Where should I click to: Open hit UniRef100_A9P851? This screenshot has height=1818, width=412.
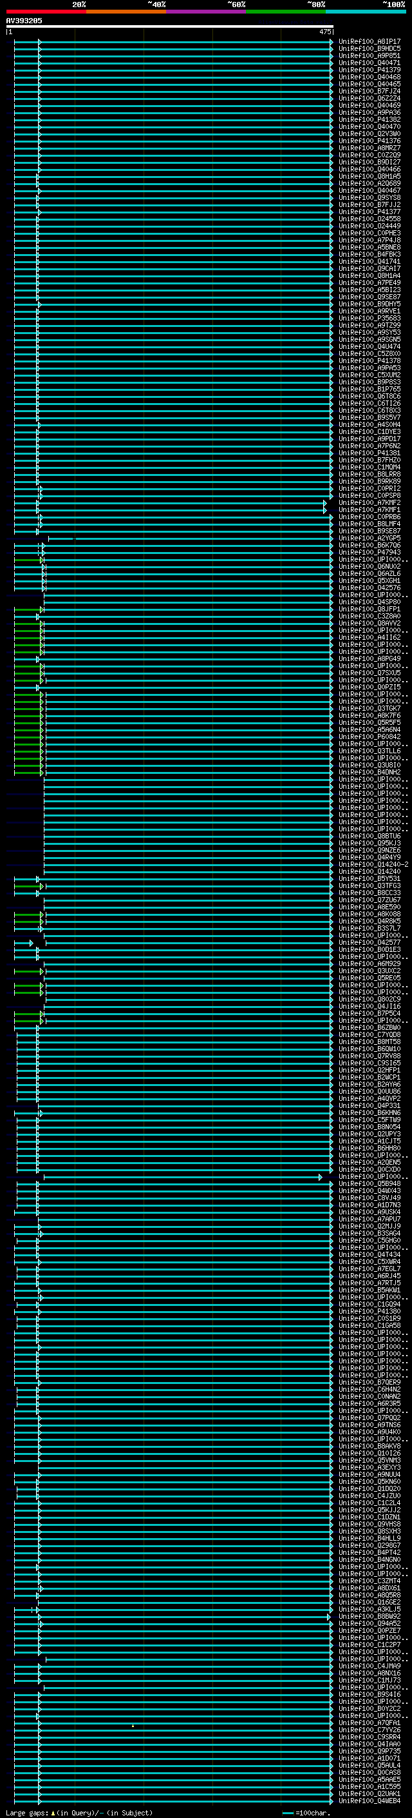(x=369, y=55)
